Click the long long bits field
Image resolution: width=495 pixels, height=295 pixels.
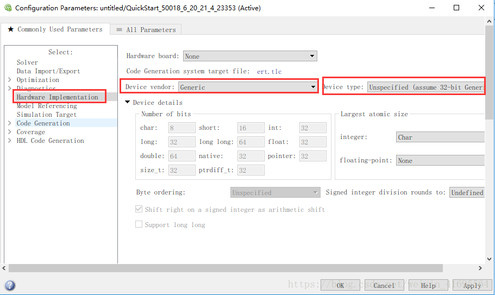(x=251, y=142)
